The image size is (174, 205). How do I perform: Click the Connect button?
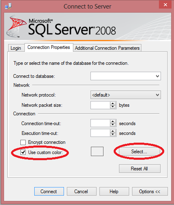49,192
